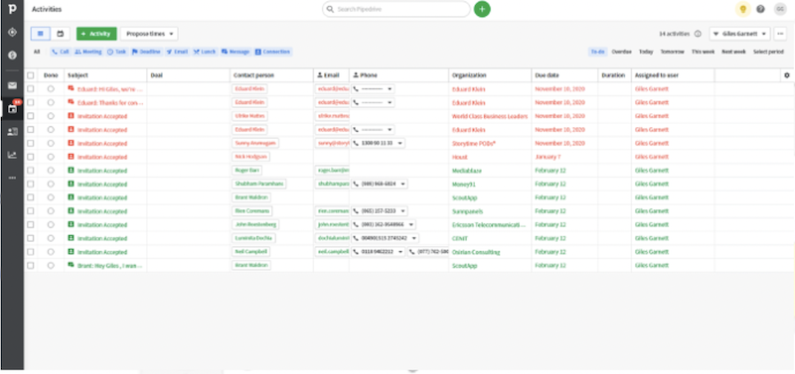Filter activities by Call type
795x374 pixels.
[x=61, y=52]
